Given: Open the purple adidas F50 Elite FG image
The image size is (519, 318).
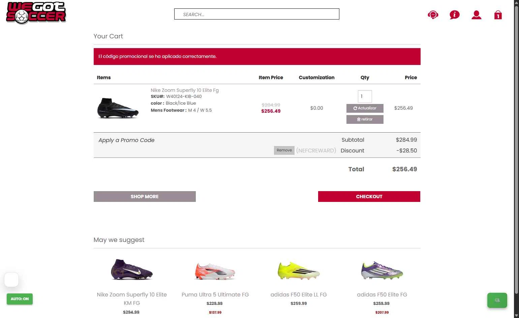Looking at the screenshot, I should (382, 271).
